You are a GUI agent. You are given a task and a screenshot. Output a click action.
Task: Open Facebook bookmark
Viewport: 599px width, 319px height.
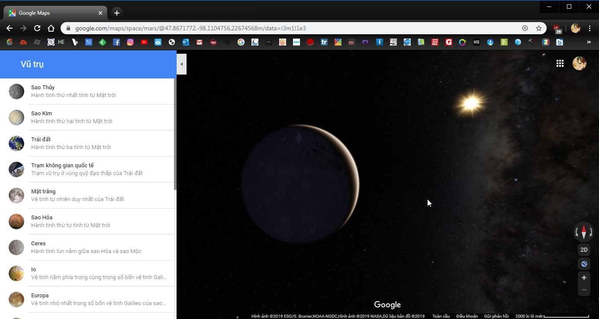(116, 42)
